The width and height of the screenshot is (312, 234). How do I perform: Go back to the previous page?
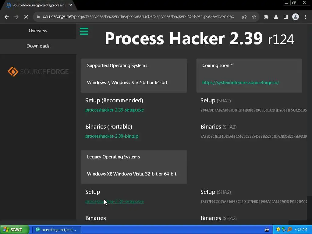7,17
